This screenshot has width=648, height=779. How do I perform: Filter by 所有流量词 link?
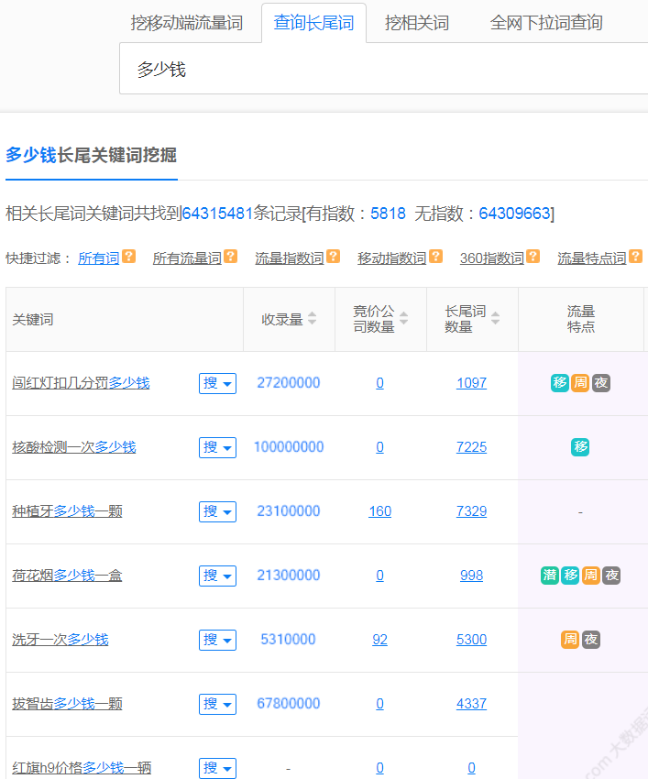pyautogui.click(x=187, y=258)
